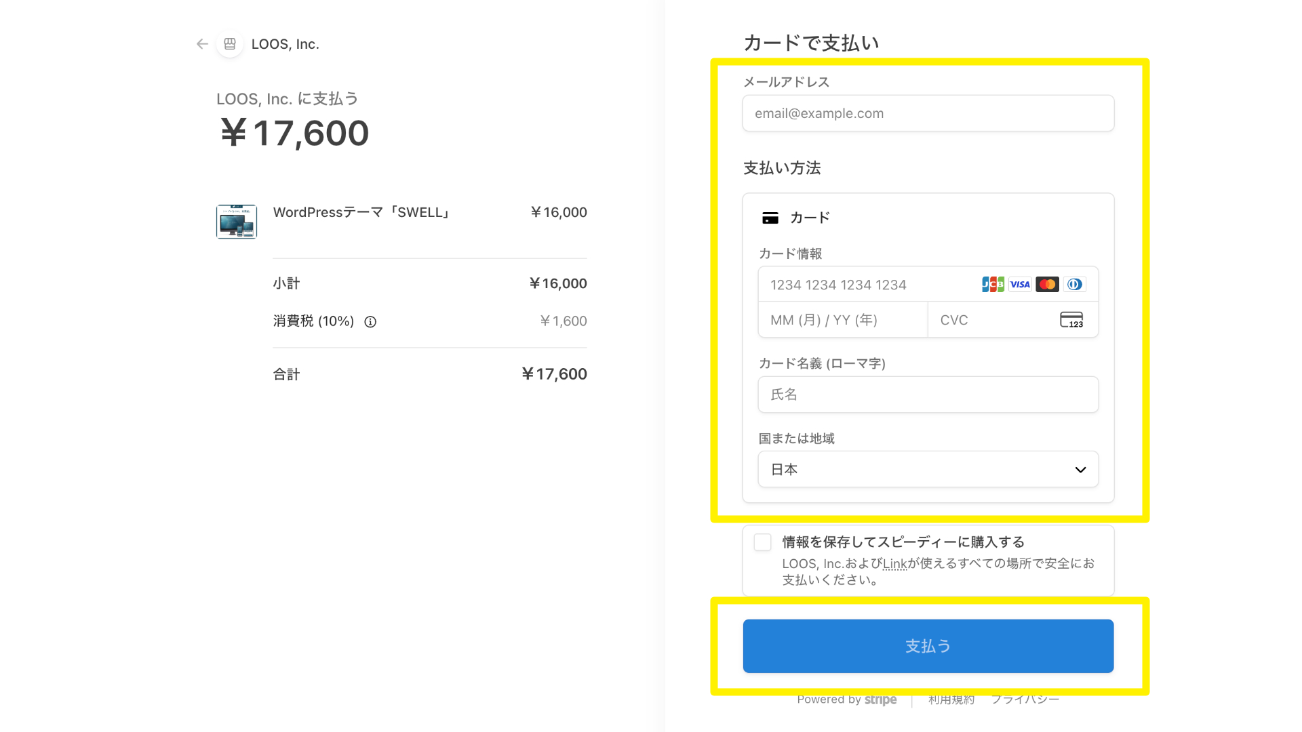
Task: Focus the email address input field
Action: point(928,113)
